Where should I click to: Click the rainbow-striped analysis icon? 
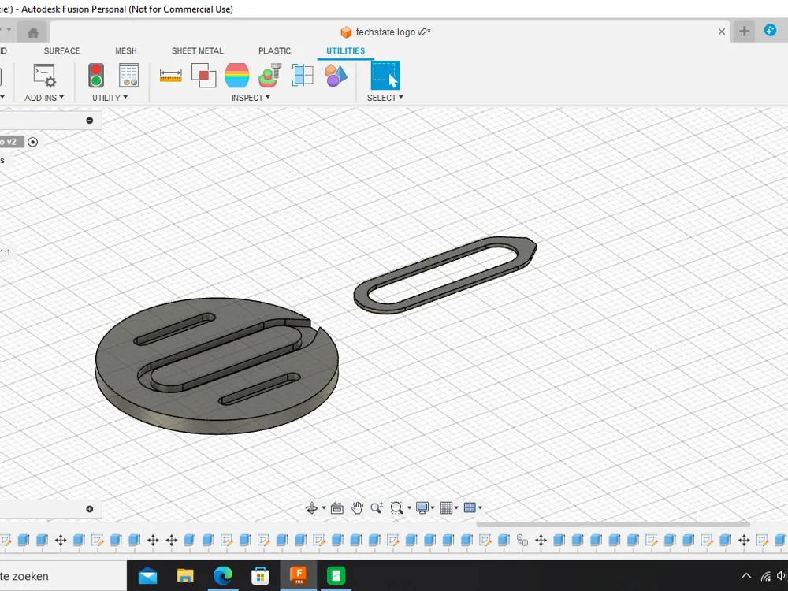tap(236, 76)
